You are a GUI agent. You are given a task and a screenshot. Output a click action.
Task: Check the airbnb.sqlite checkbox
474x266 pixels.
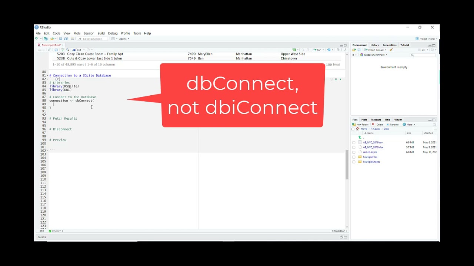coord(354,152)
